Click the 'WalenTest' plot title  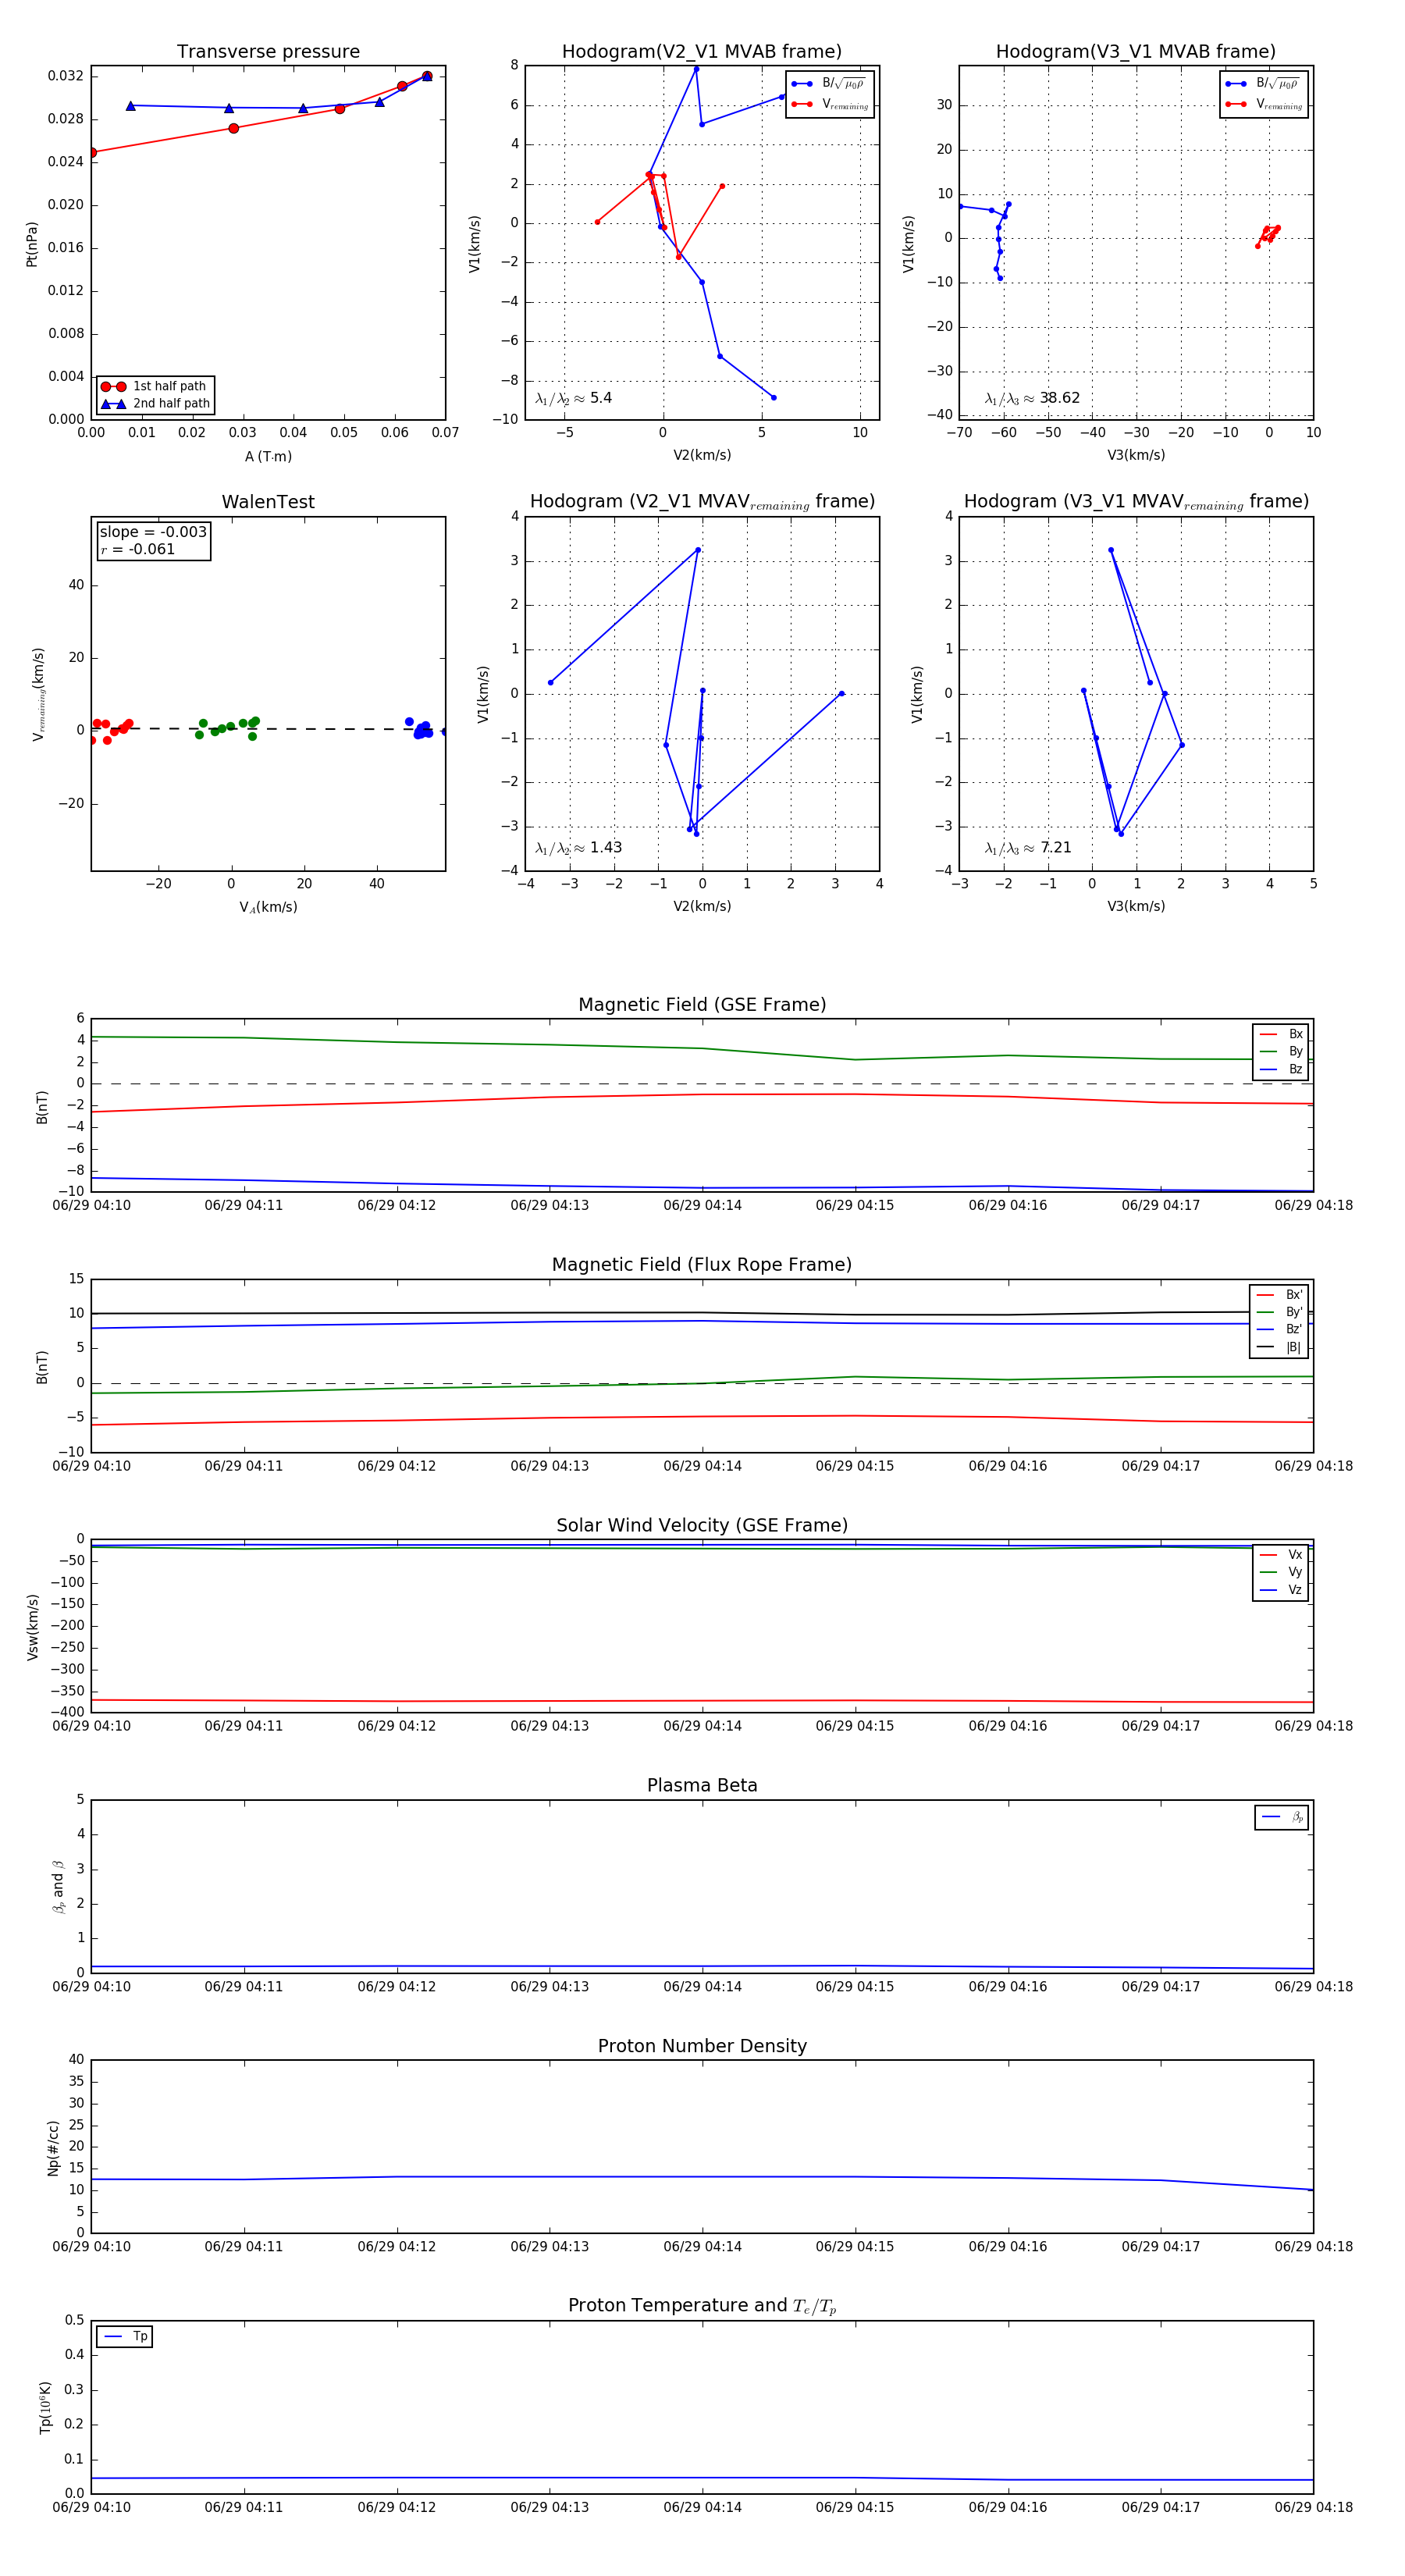click(x=268, y=502)
